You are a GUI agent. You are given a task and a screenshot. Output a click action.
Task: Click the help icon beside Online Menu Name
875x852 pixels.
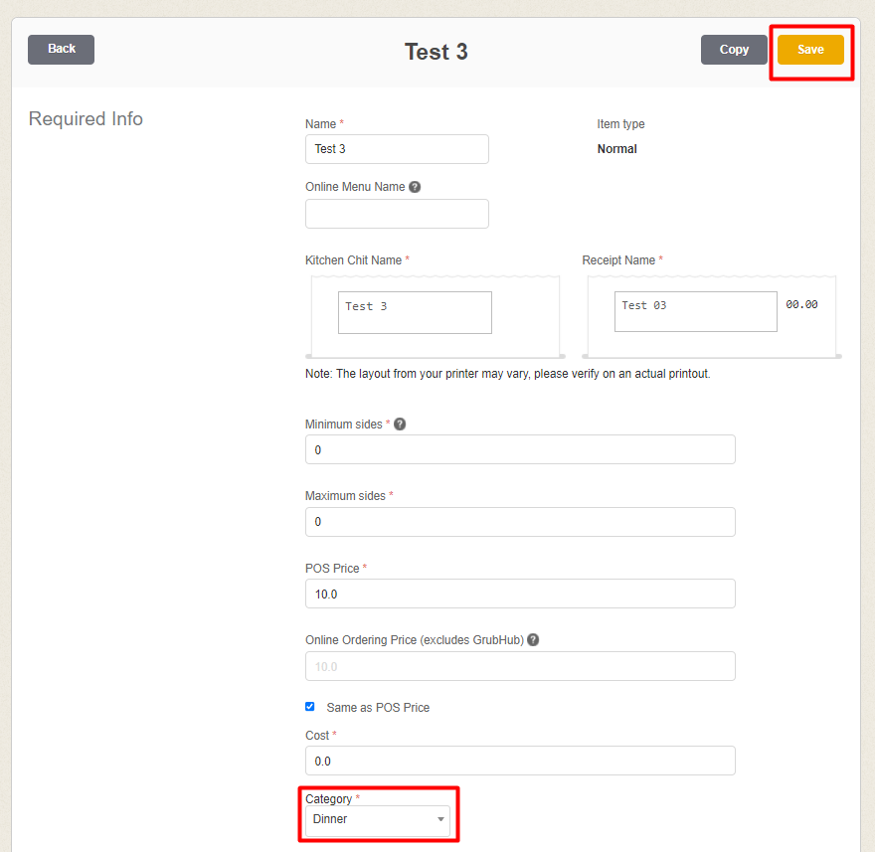click(415, 187)
